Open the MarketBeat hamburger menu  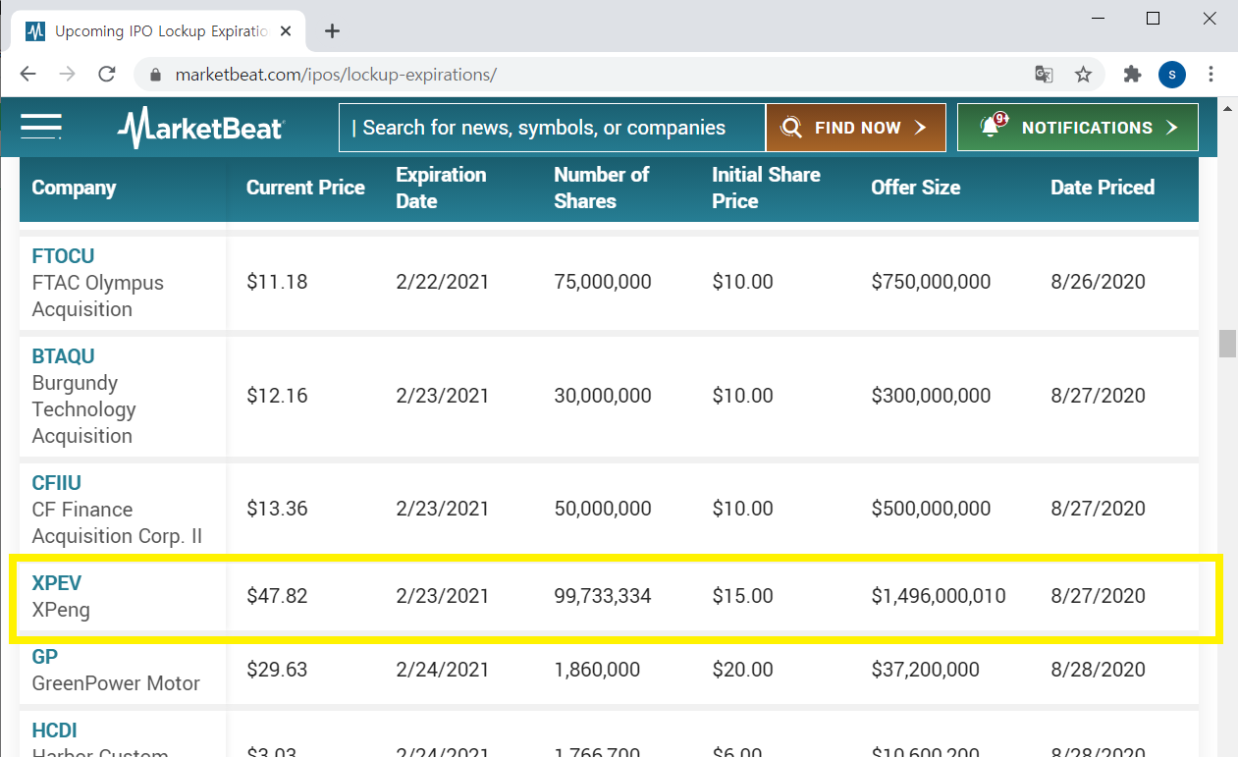click(41, 127)
